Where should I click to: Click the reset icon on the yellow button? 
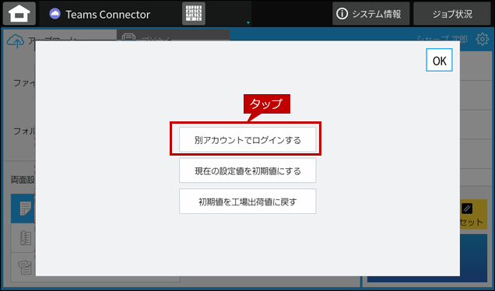(467, 209)
